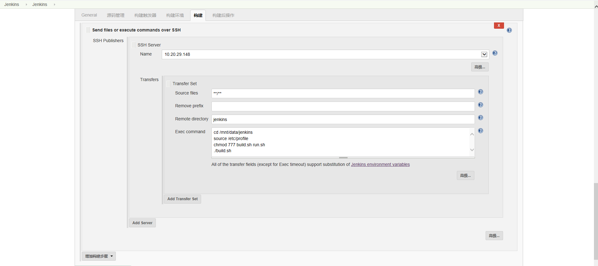Expand advanced options for SSH server
Viewport: 598px width, 266px height.
tap(480, 67)
